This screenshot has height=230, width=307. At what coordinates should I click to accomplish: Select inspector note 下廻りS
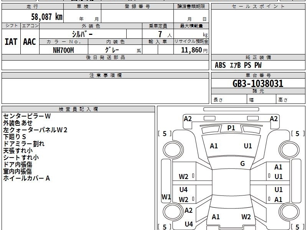coord(15,137)
